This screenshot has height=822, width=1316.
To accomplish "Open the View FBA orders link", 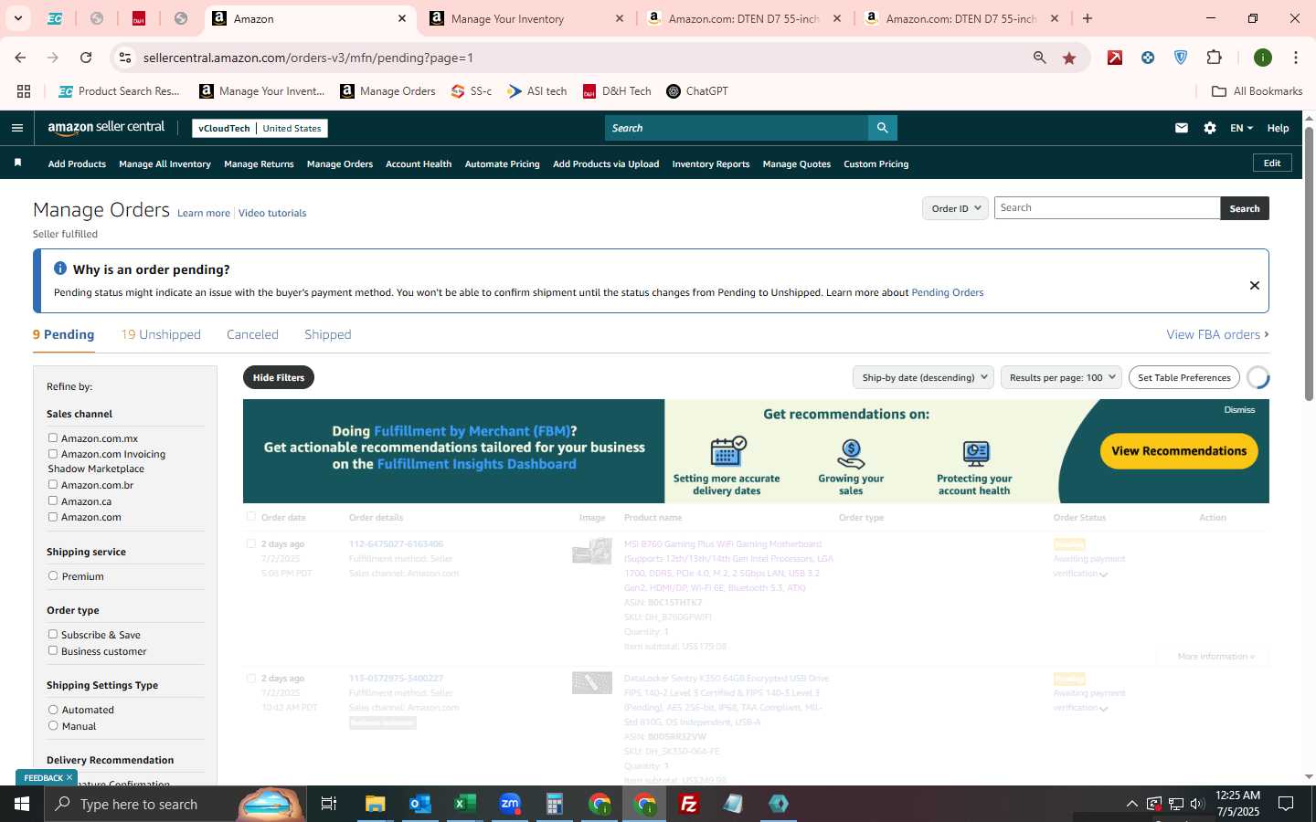I will (1217, 334).
